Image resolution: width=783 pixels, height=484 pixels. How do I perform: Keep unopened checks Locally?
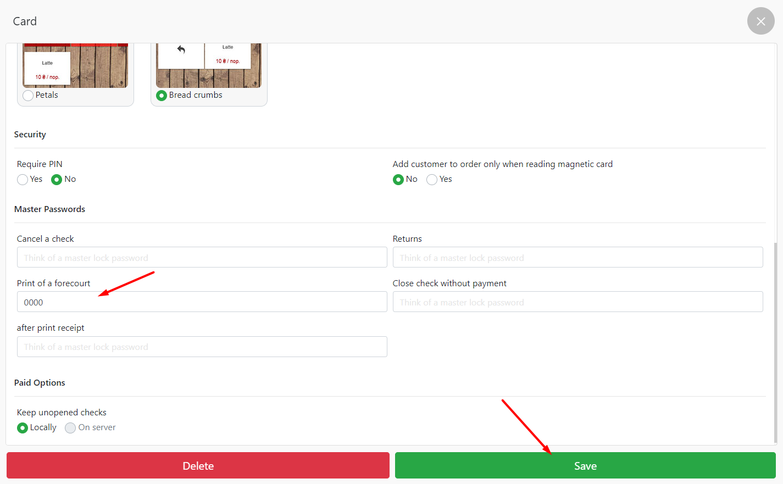click(x=23, y=428)
